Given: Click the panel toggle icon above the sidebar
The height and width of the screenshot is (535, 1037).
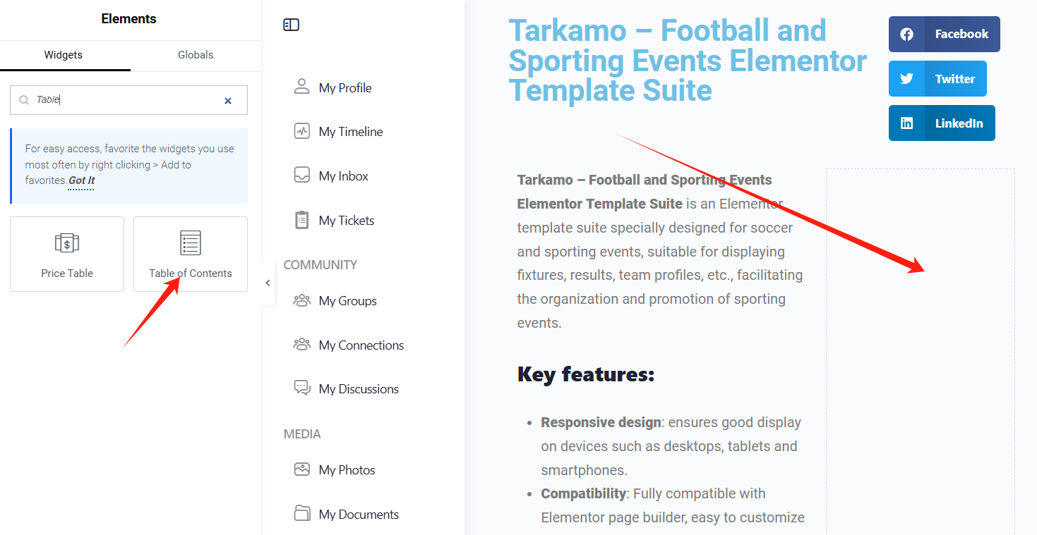Looking at the screenshot, I should [x=291, y=23].
